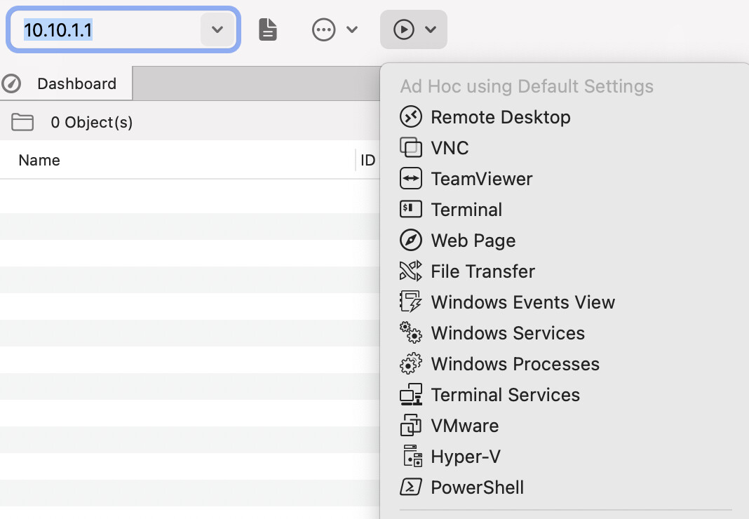Click the Hyper-V server icon
The height and width of the screenshot is (519, 749).
click(x=410, y=457)
